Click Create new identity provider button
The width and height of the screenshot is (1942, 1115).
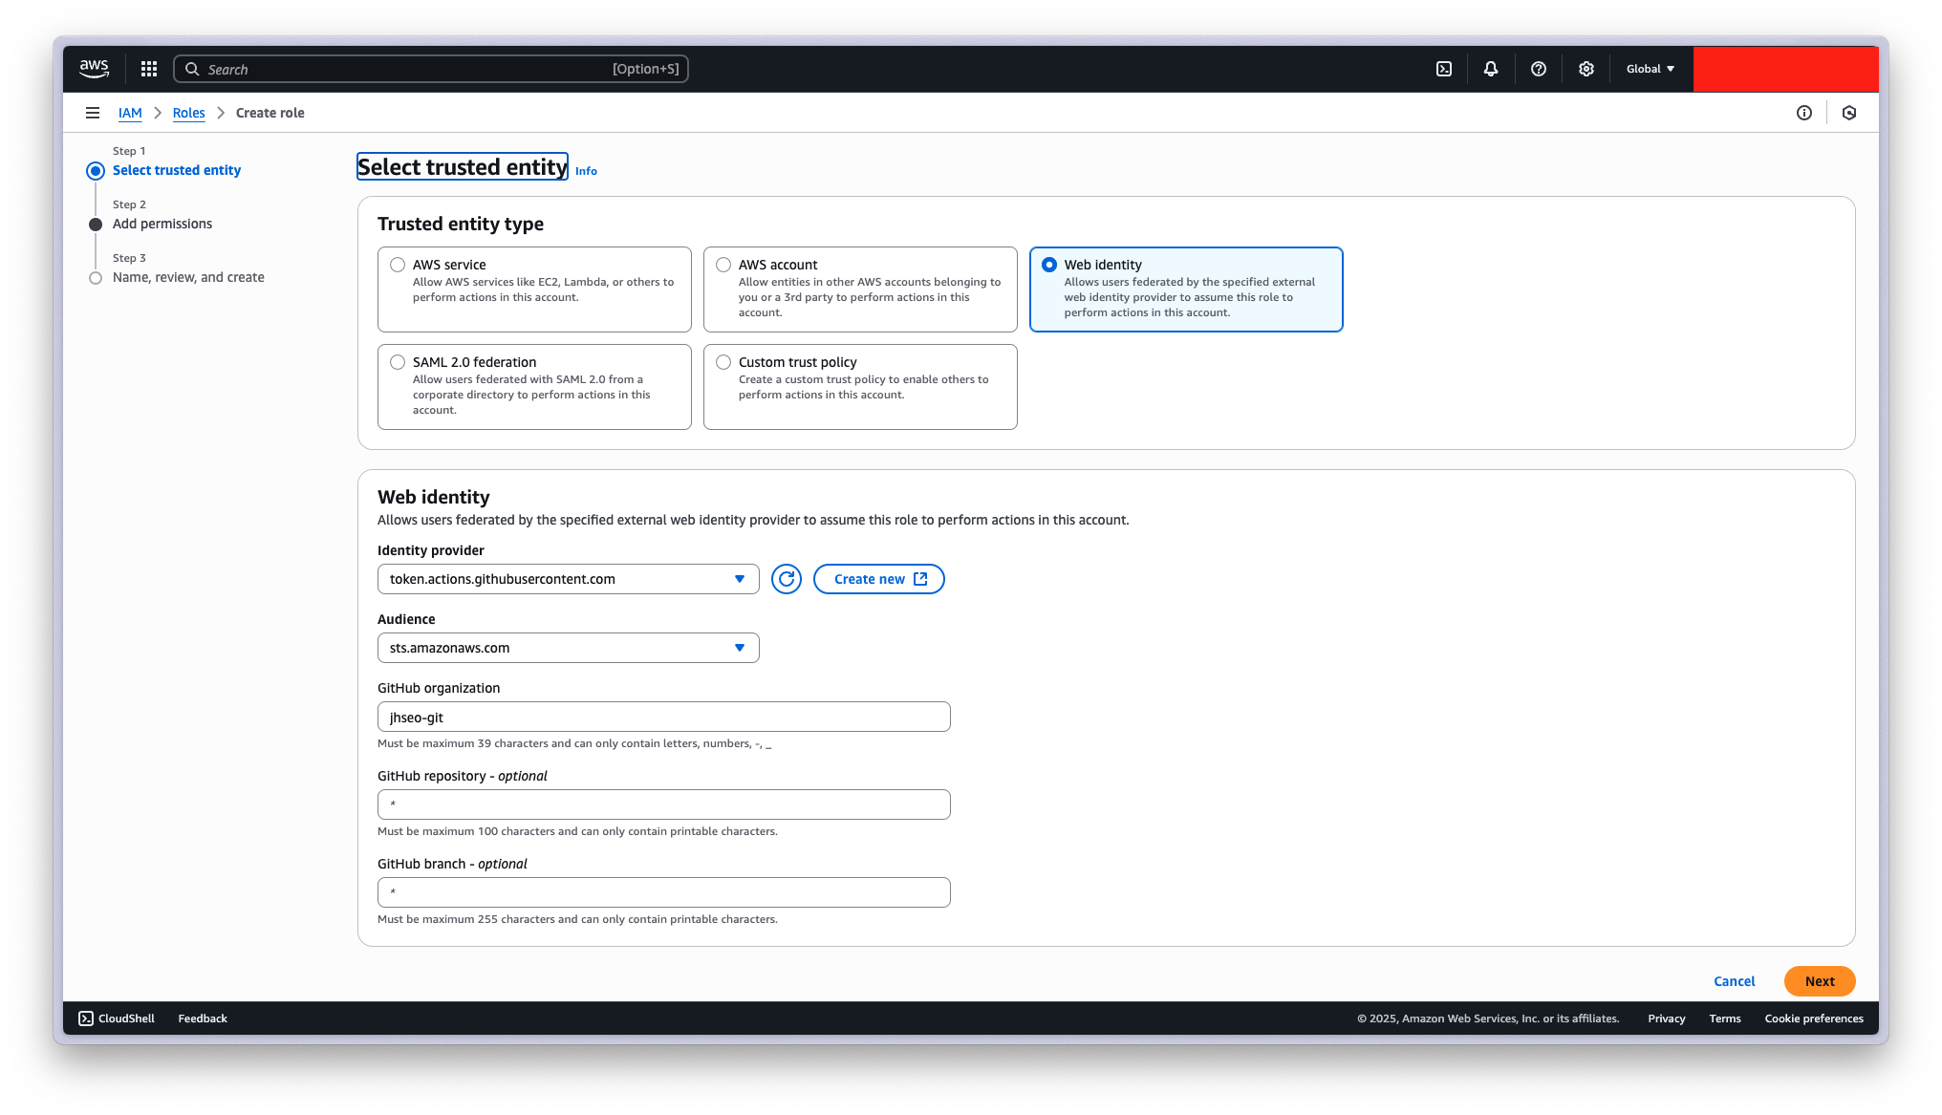coord(878,579)
